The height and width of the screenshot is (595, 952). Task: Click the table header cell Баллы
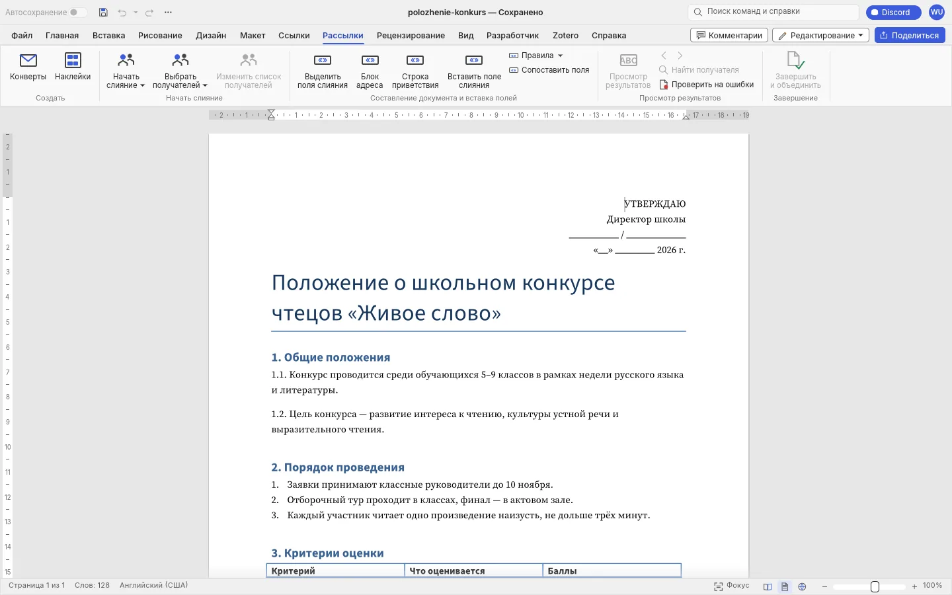[612, 571]
